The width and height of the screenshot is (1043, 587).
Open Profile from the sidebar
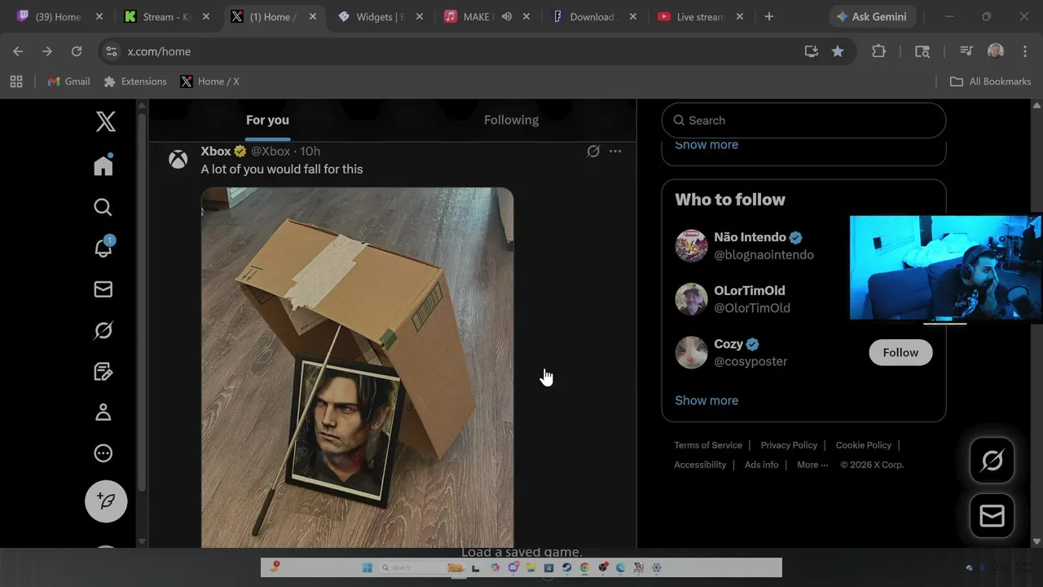click(103, 413)
